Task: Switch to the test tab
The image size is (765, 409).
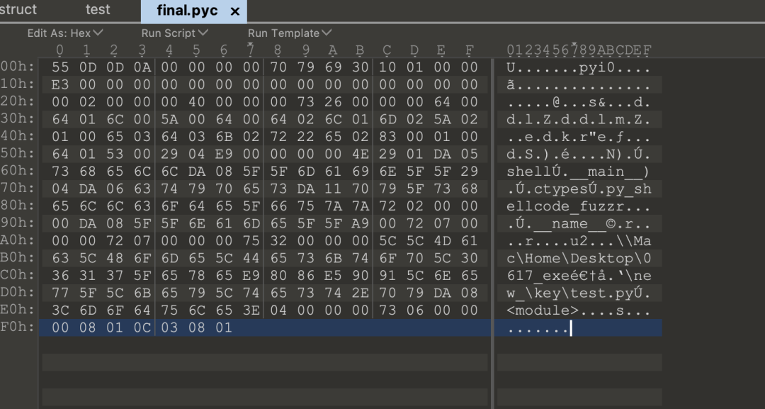Action: pyautogui.click(x=98, y=10)
